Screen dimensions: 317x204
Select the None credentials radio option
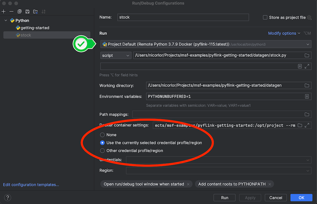[x=102, y=135]
